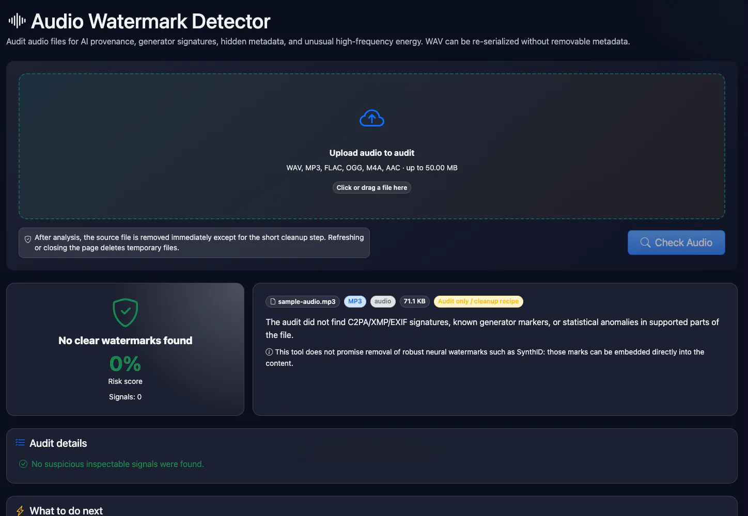Screen dimensions: 748x516
Task: Click the 'Upload audio to audit' label
Action: coord(372,153)
